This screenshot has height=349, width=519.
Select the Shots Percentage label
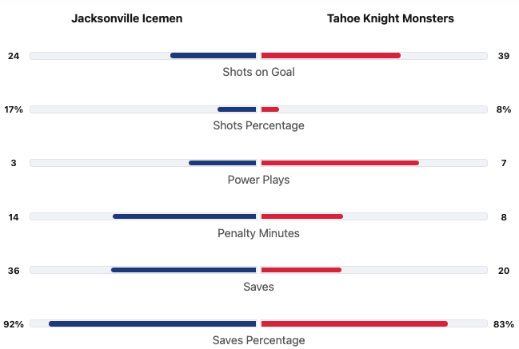(258, 125)
